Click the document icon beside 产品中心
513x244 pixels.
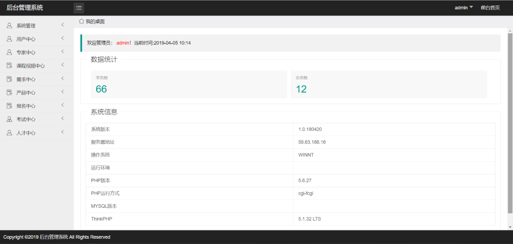pyautogui.click(x=9, y=92)
